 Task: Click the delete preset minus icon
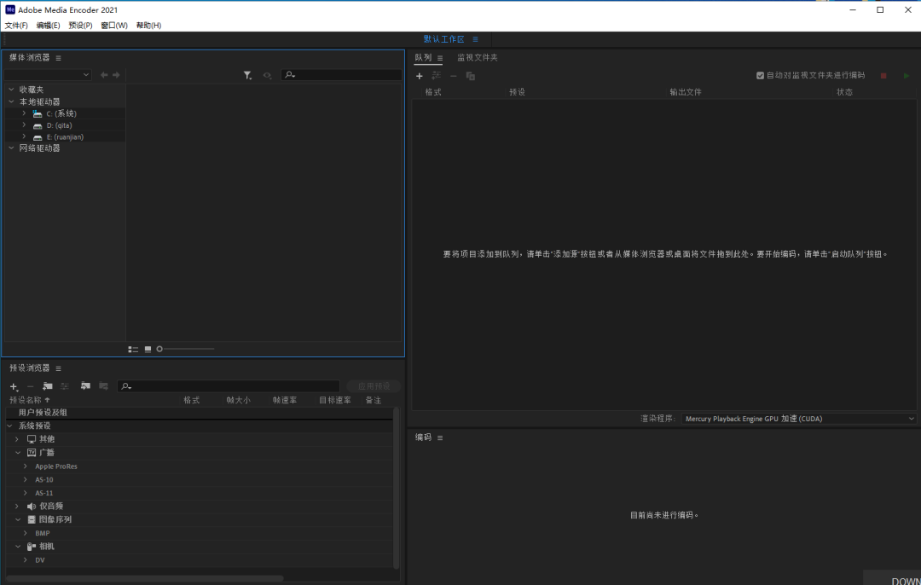31,386
